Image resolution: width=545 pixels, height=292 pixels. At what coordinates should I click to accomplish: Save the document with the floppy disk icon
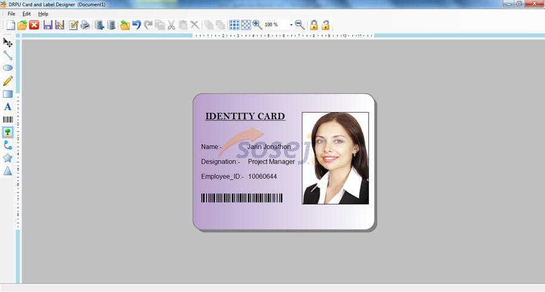tap(48, 25)
